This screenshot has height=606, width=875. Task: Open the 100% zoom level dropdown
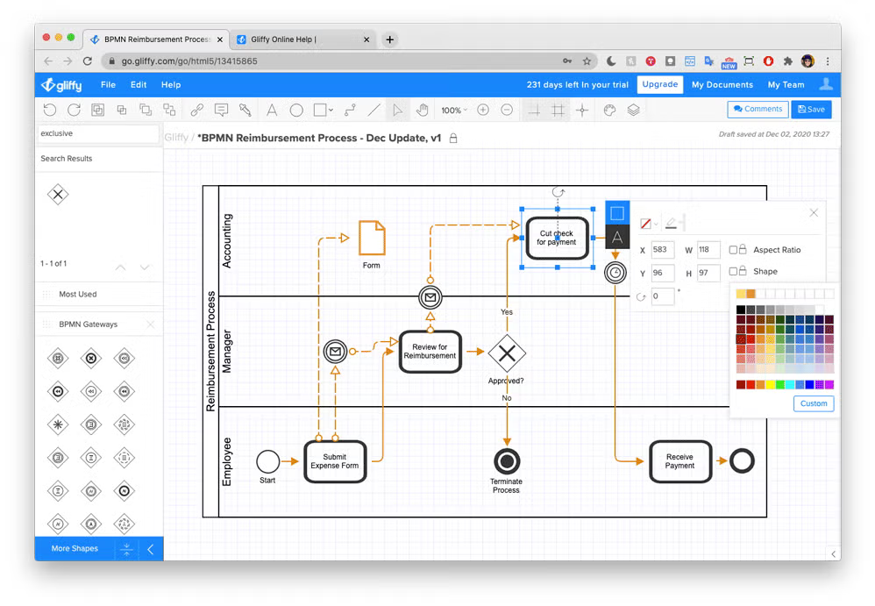(x=453, y=110)
